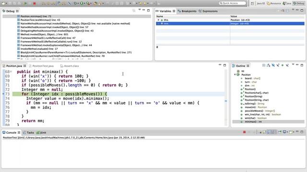Resume debugging with the green Resume icon

coord(25,3)
